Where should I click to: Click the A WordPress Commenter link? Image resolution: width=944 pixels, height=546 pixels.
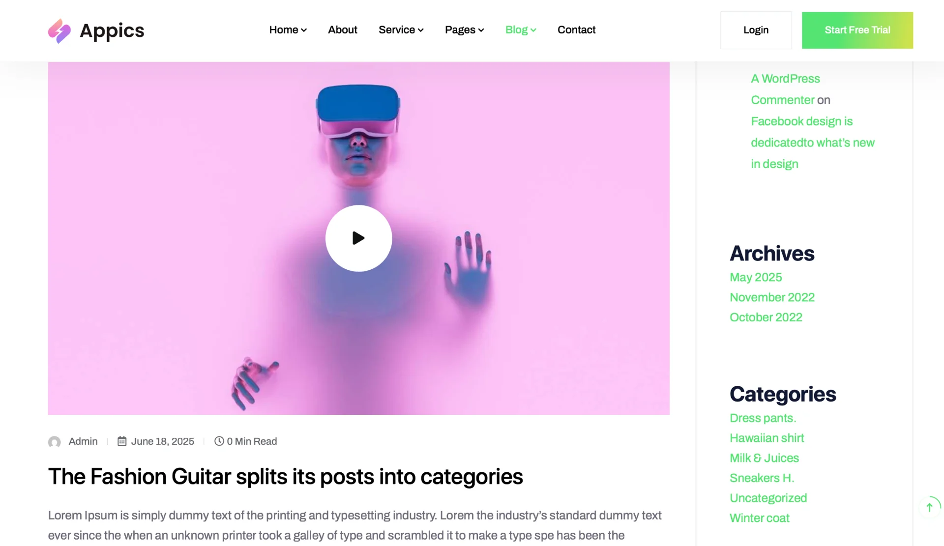pos(785,89)
